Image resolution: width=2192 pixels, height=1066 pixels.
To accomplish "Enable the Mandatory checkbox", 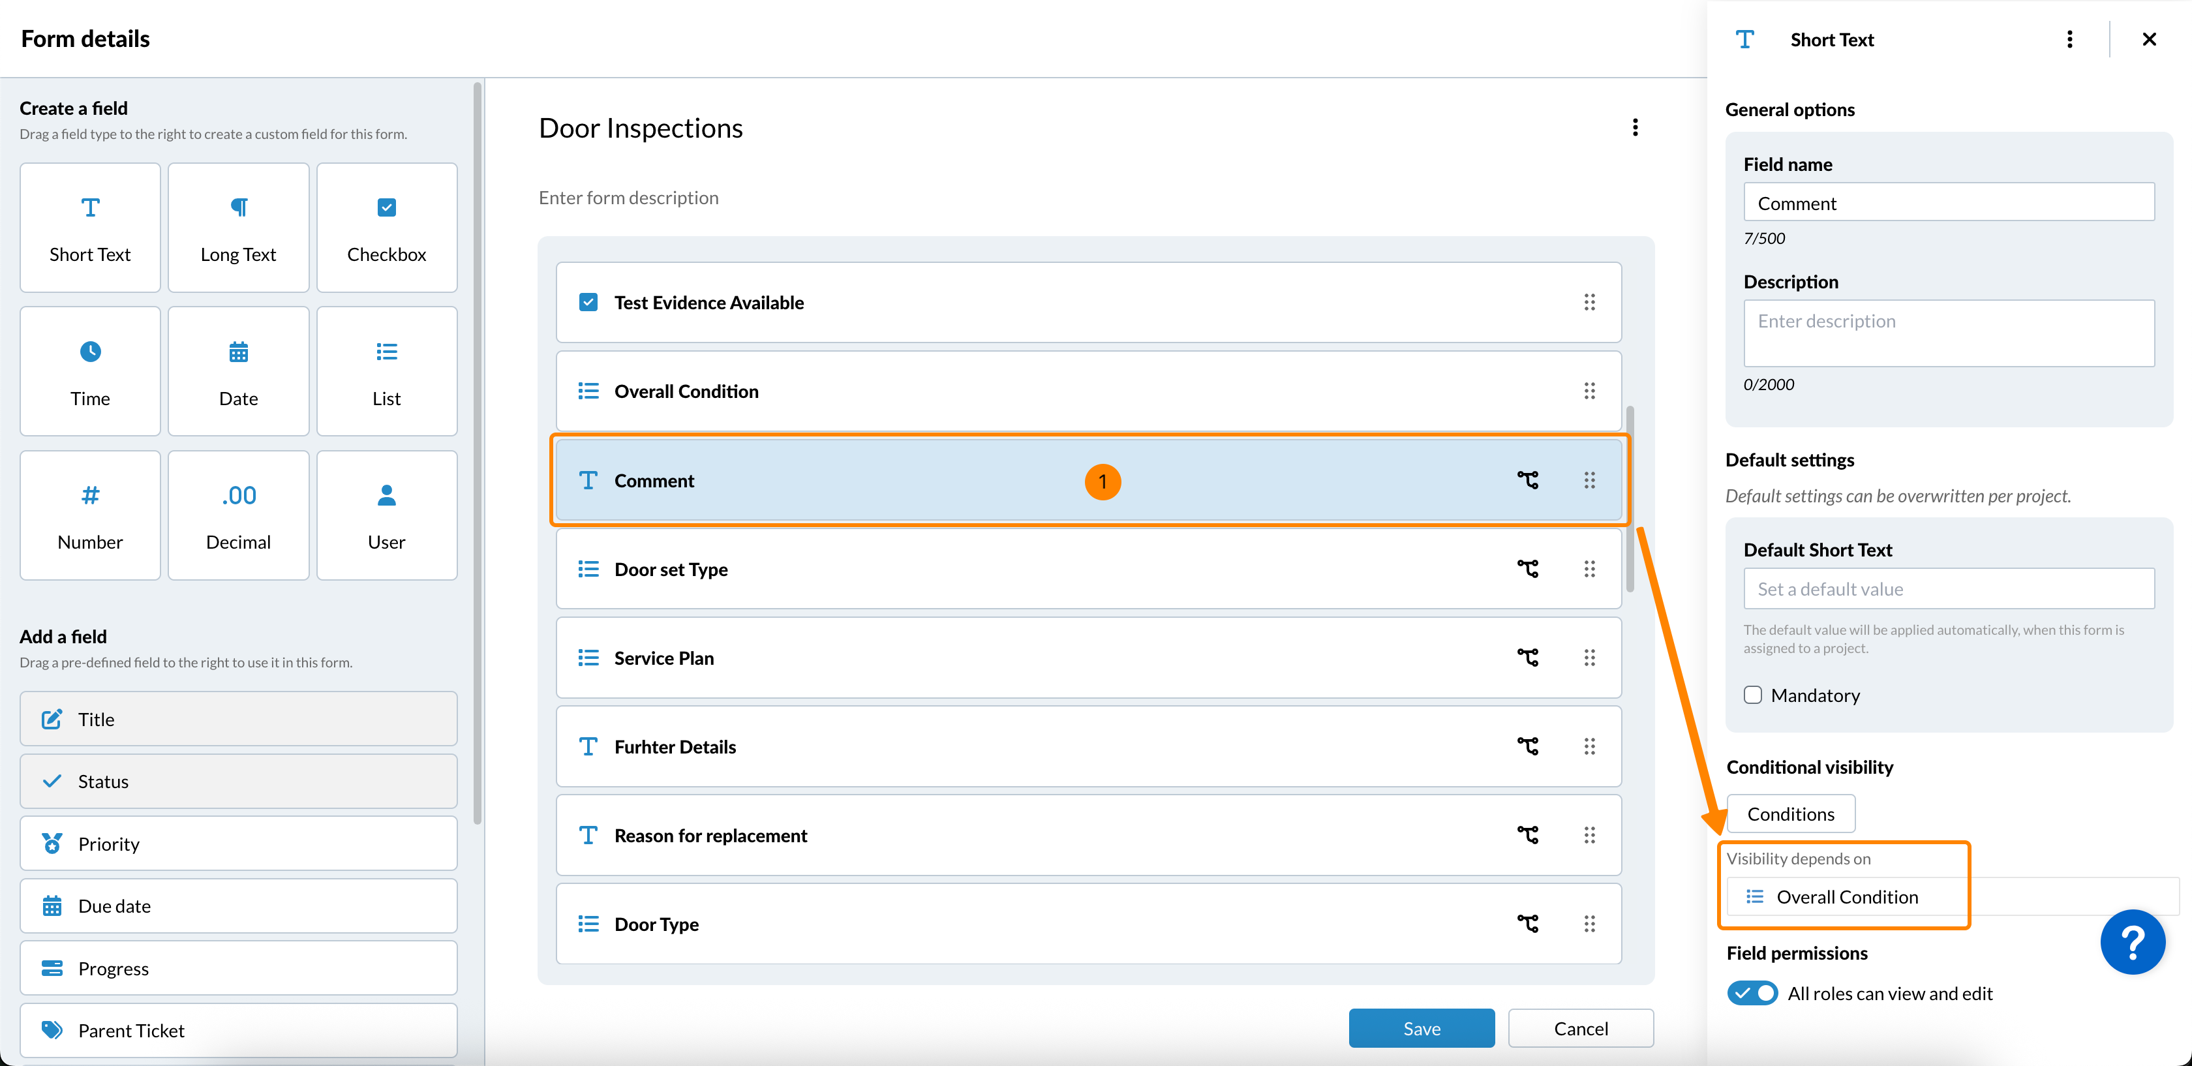I will (x=1753, y=695).
